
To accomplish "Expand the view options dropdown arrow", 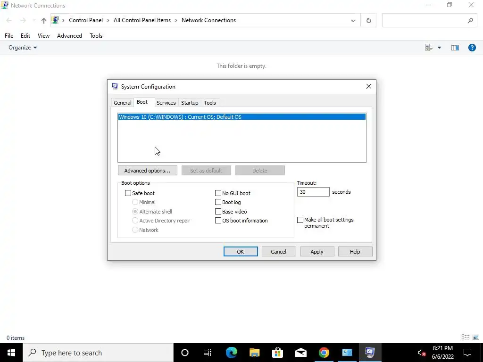I will point(439,48).
